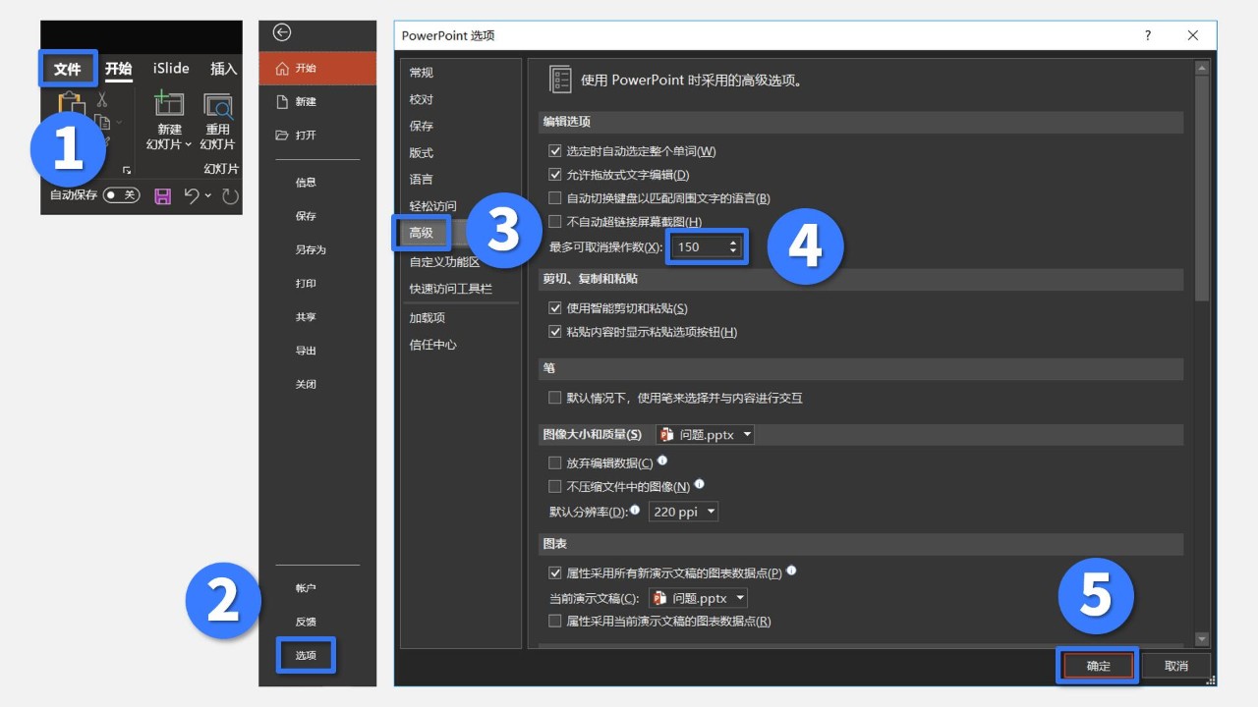
Task: Click the 取消 (Cancel) button
Action: pos(1175,665)
